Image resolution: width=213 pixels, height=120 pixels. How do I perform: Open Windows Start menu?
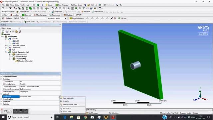pyautogui.click(x=3, y=117)
